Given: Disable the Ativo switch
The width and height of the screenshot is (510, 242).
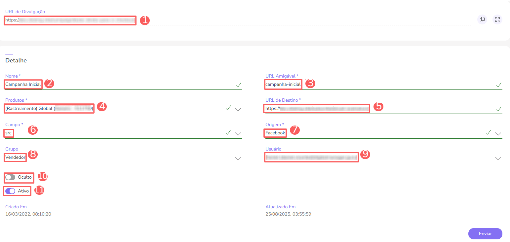Looking at the screenshot, I should tap(10, 191).
